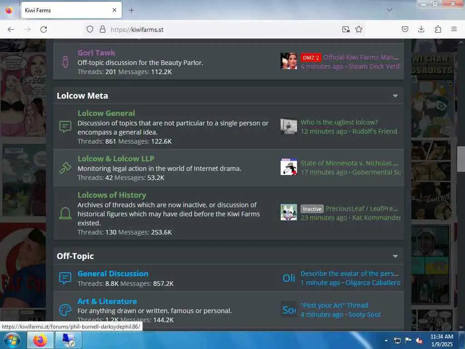Collapse the Off-Topic category
This screenshot has width=465, height=349.
click(x=396, y=256)
